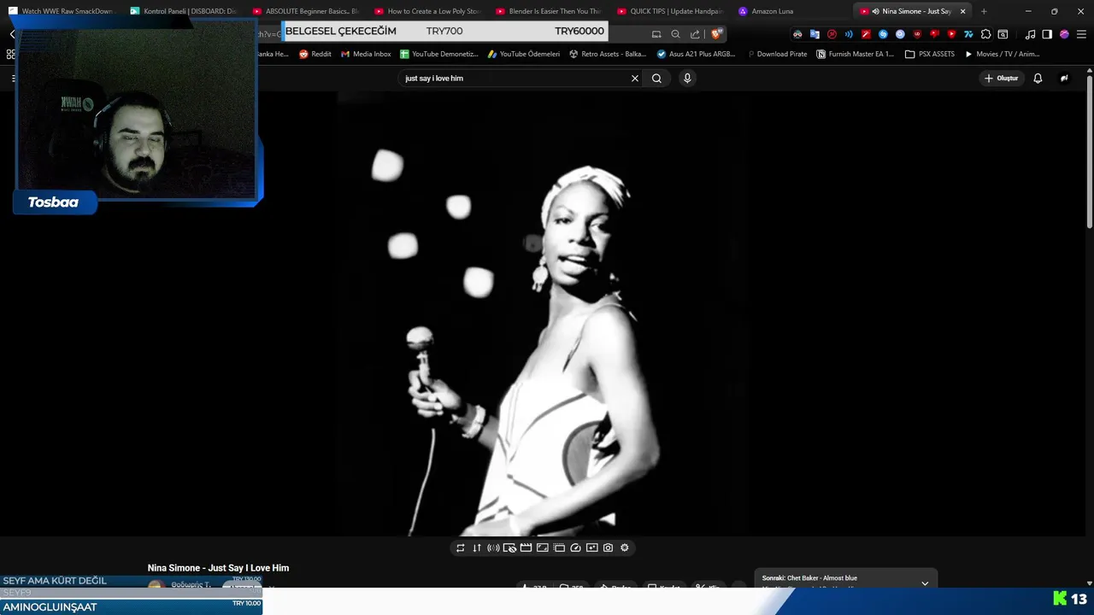Start voice search with the microphone icon
Screen dimensions: 1094x615
pyautogui.click(x=686, y=78)
